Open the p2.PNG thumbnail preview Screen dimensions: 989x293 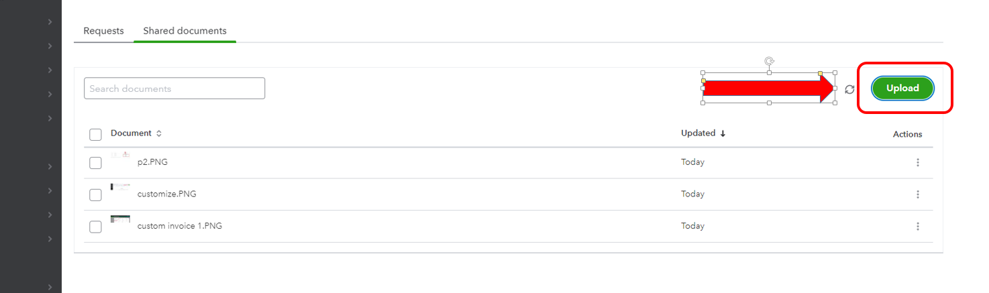(x=120, y=156)
